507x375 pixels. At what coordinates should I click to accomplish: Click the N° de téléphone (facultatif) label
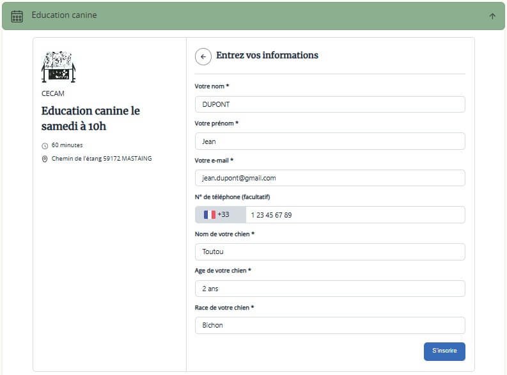232,196
